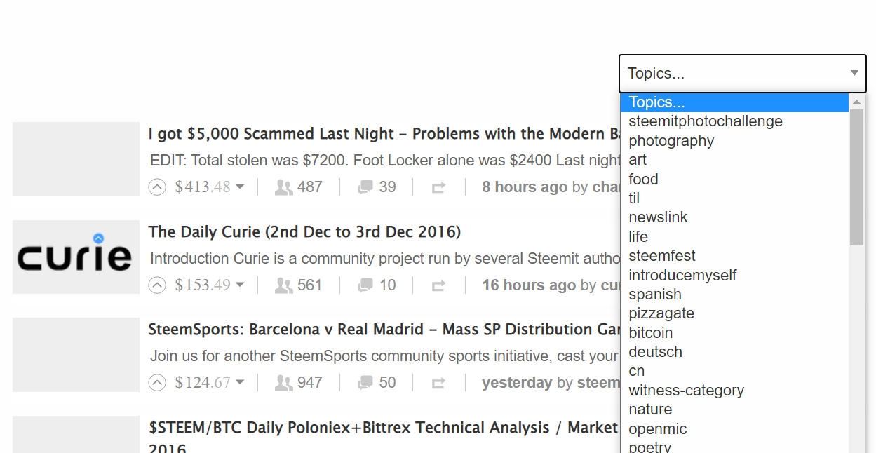Open the blank thumbnail of SteemSports post

pyautogui.click(x=76, y=355)
